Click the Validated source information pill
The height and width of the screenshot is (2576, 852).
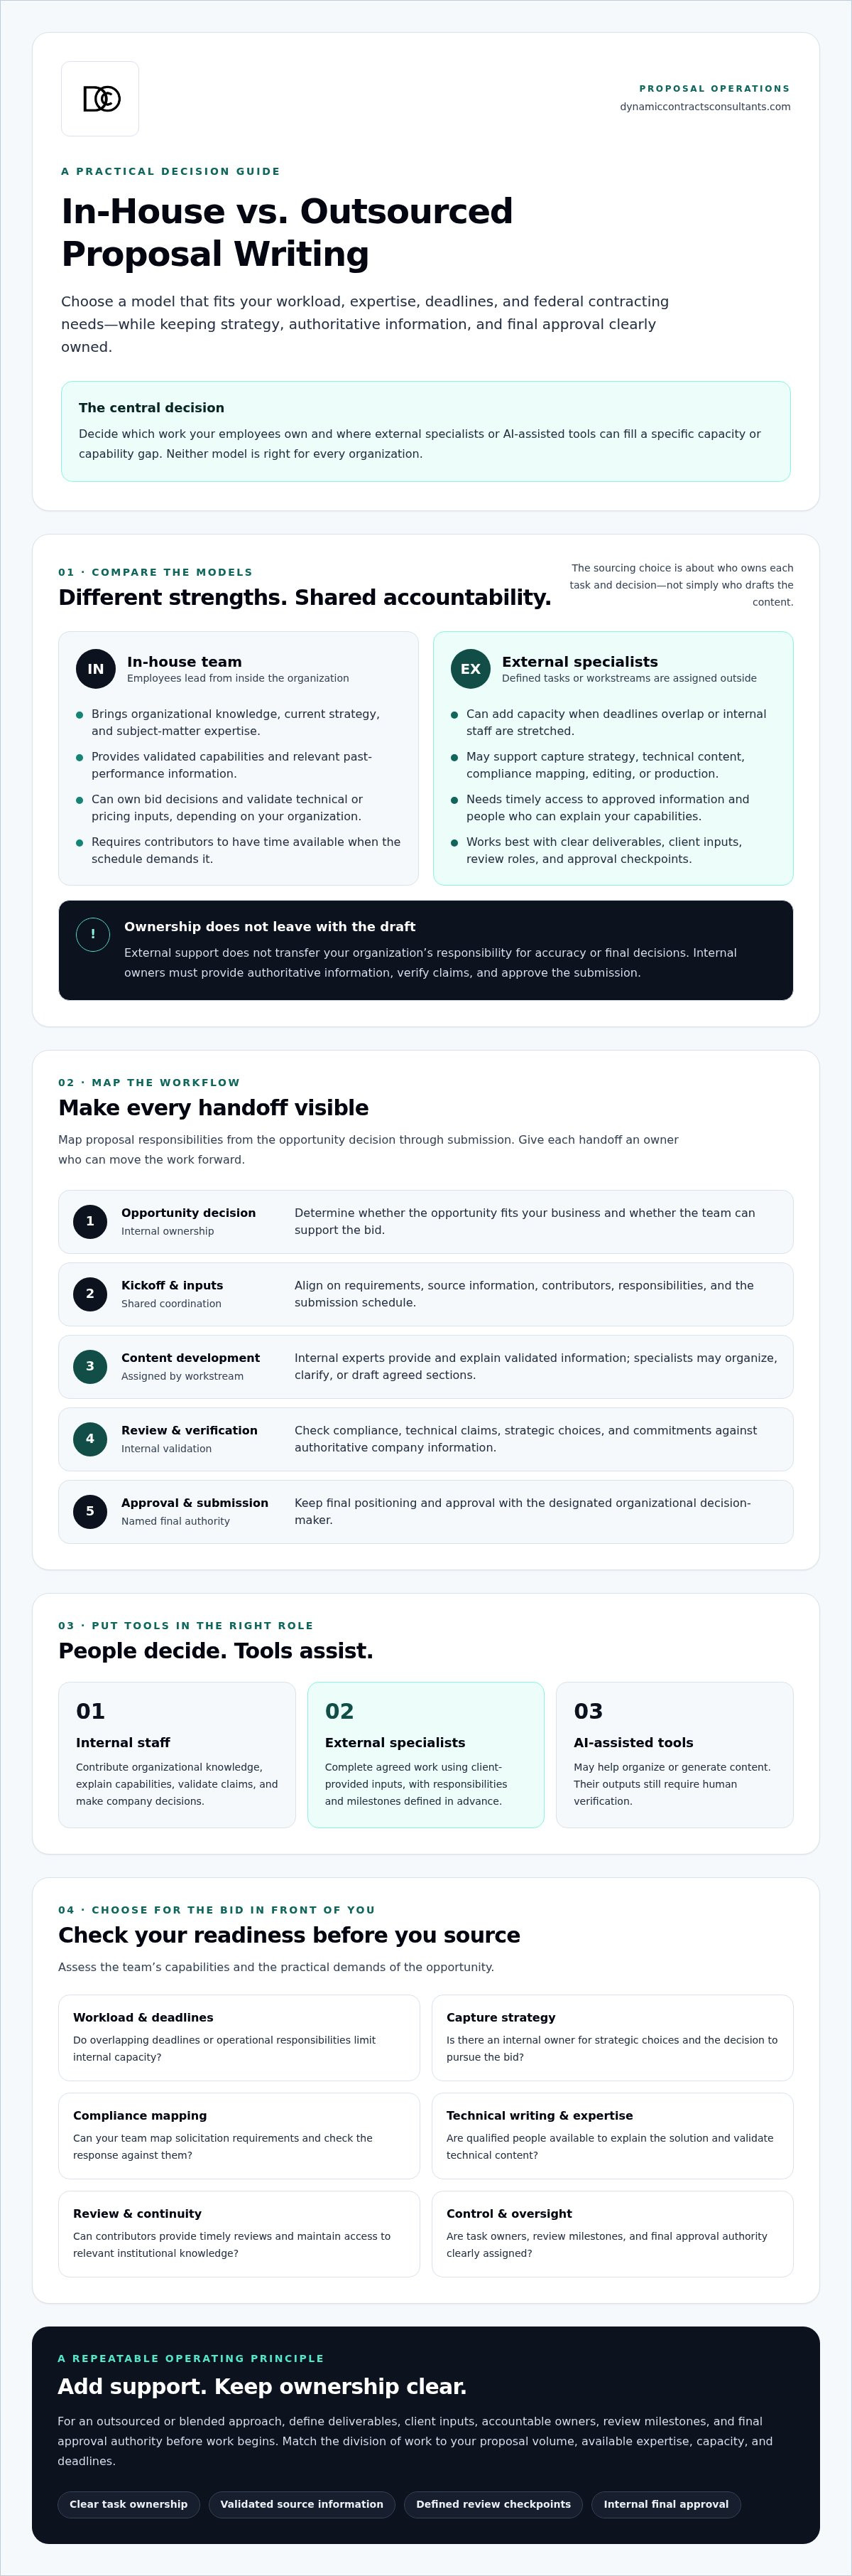tap(302, 2504)
